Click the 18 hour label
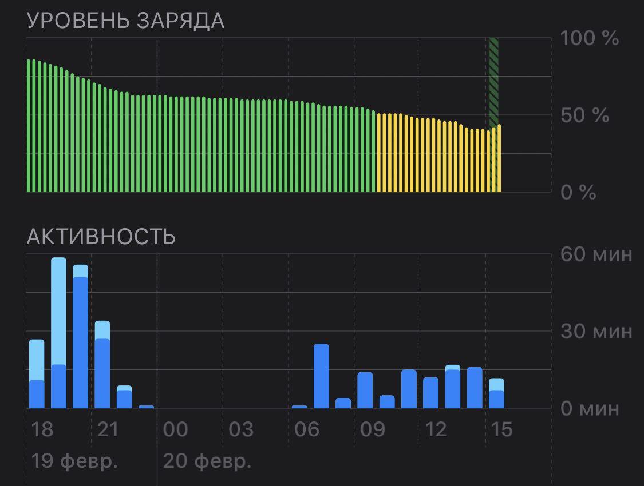 (x=42, y=429)
